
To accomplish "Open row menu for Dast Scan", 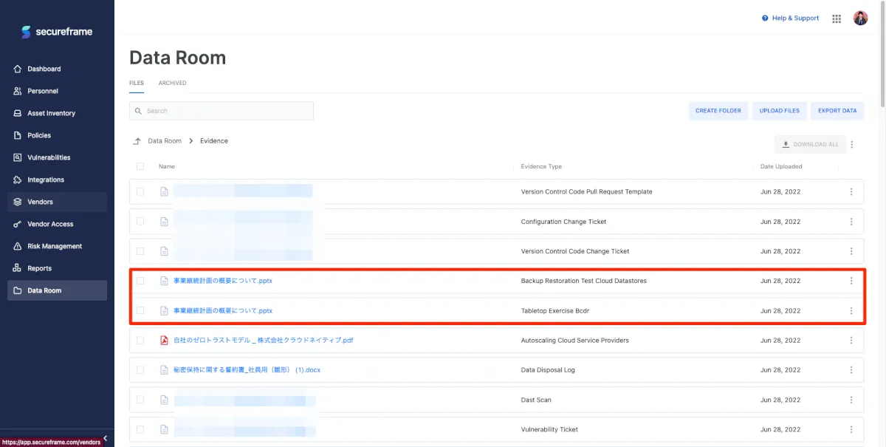I will pyautogui.click(x=851, y=400).
